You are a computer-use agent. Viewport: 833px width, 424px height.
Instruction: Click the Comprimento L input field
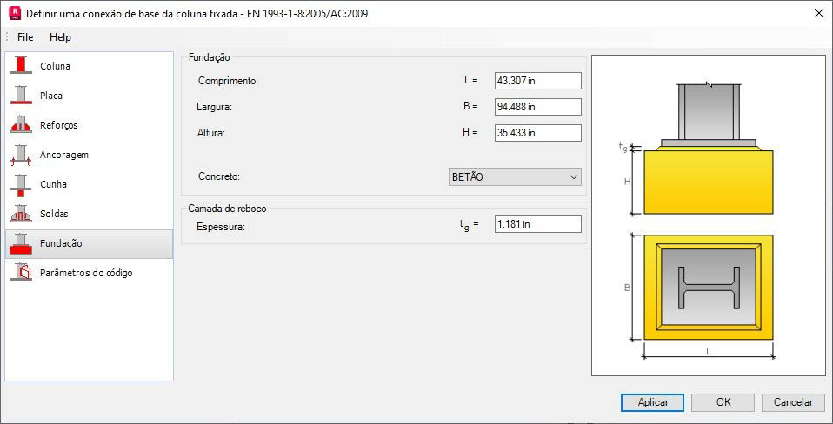537,81
